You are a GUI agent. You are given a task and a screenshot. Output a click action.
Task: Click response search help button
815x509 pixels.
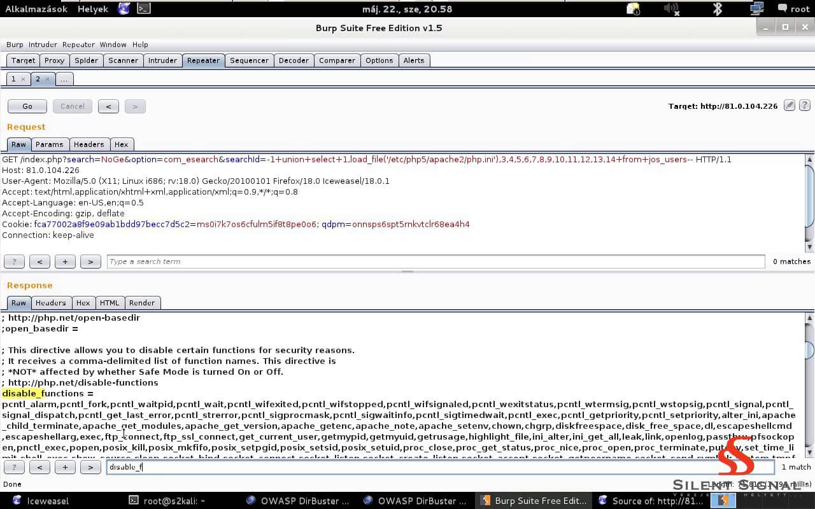click(x=14, y=467)
